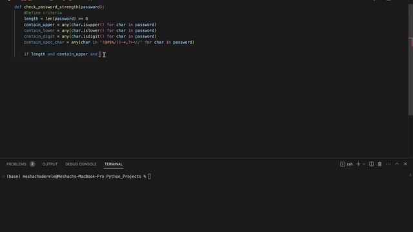This screenshot has width=413, height=232.
Task: Click char.isdigit() call in the code
Action: pyautogui.click(x=88, y=37)
